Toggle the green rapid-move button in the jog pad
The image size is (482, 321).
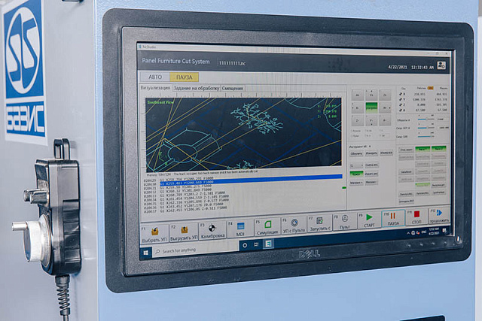(x=371, y=108)
